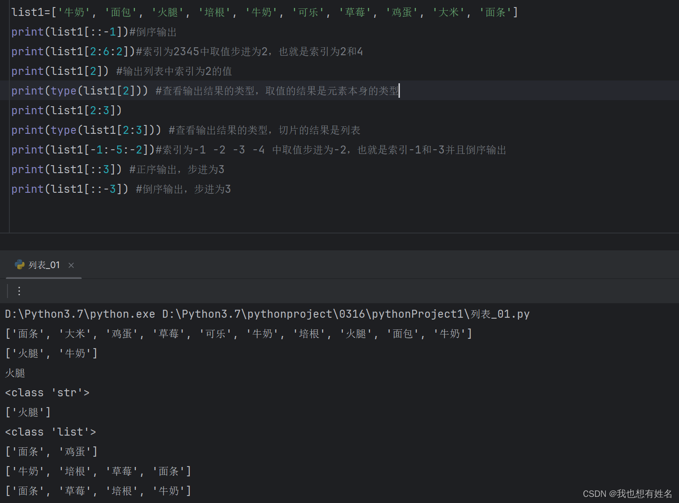Select the 火腿 output line in console
This screenshot has width=679, height=503.
pos(15,373)
